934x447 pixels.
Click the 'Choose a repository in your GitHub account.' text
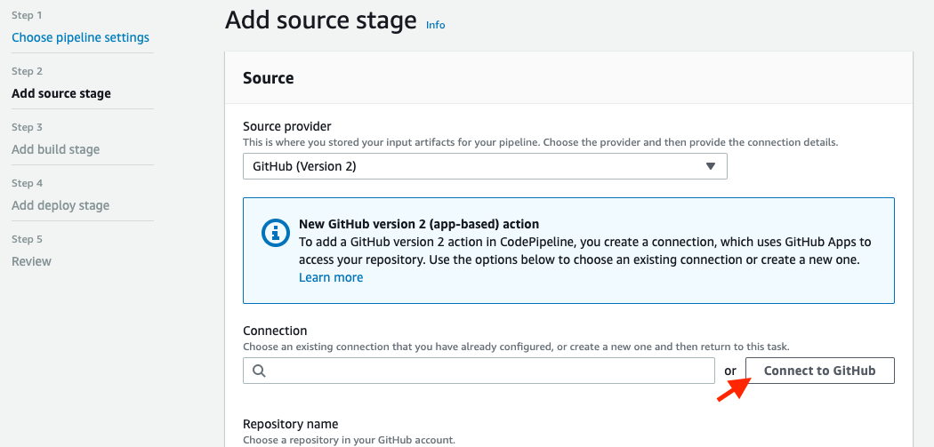[x=349, y=441]
